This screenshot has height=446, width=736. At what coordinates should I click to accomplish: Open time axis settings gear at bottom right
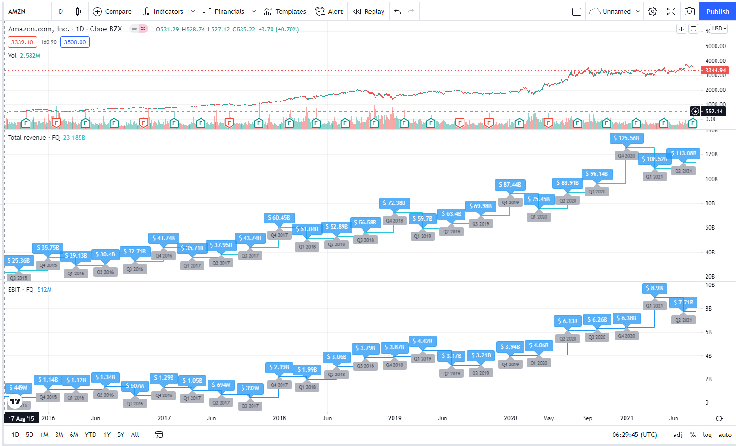coord(719,418)
